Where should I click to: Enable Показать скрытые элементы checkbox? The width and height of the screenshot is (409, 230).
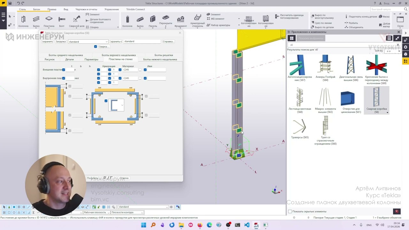click(x=290, y=211)
